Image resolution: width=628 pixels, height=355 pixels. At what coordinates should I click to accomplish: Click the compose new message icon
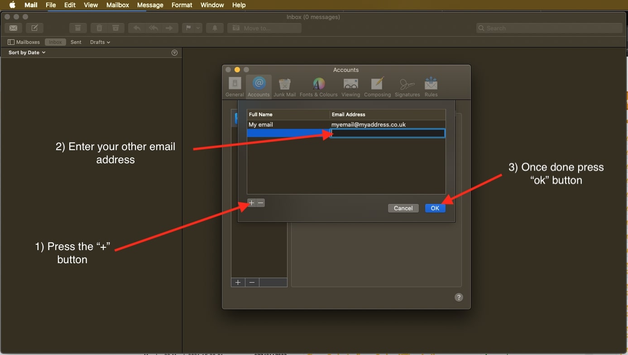point(34,28)
